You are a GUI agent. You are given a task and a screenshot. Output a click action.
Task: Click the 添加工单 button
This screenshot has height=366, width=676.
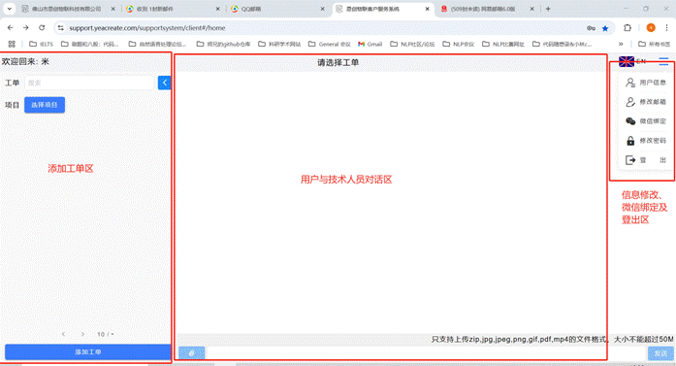coord(88,352)
